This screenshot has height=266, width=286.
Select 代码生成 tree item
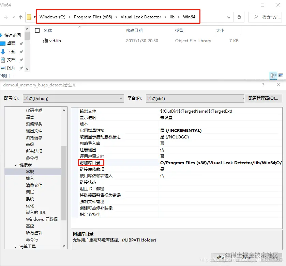(34, 111)
